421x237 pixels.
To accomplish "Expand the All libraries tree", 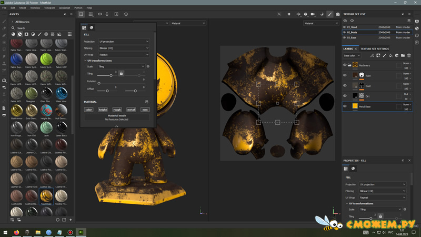I will click(x=12, y=22).
